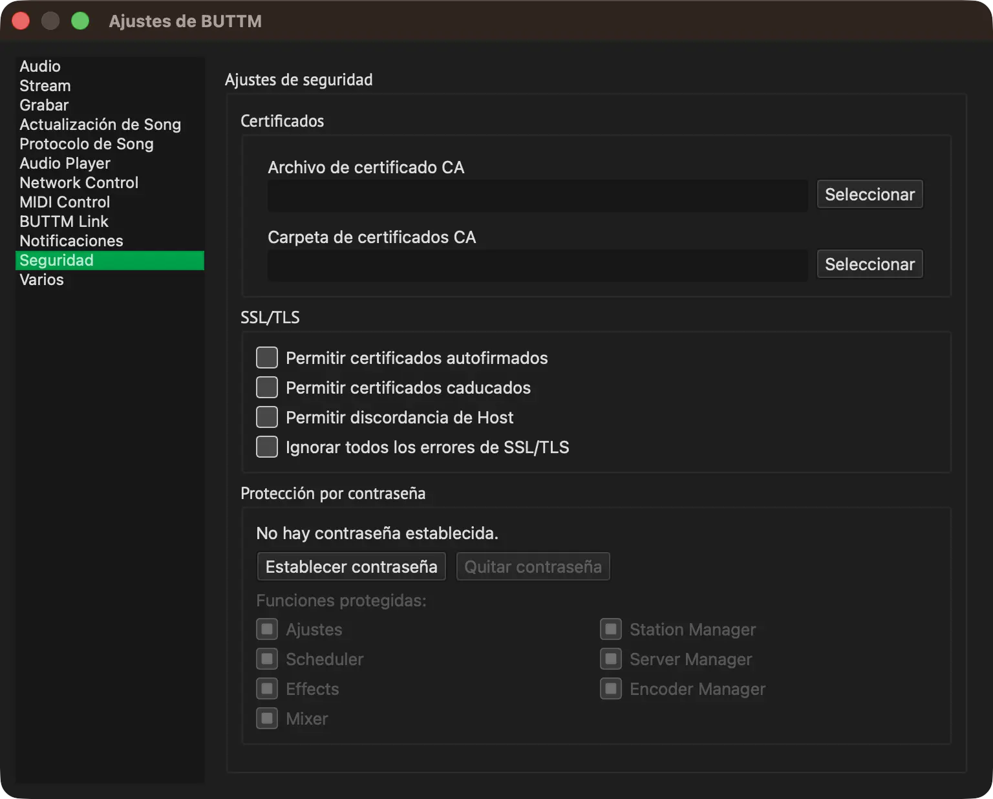Toggle the Server Manager checkbox
993x799 pixels.
coord(611,659)
